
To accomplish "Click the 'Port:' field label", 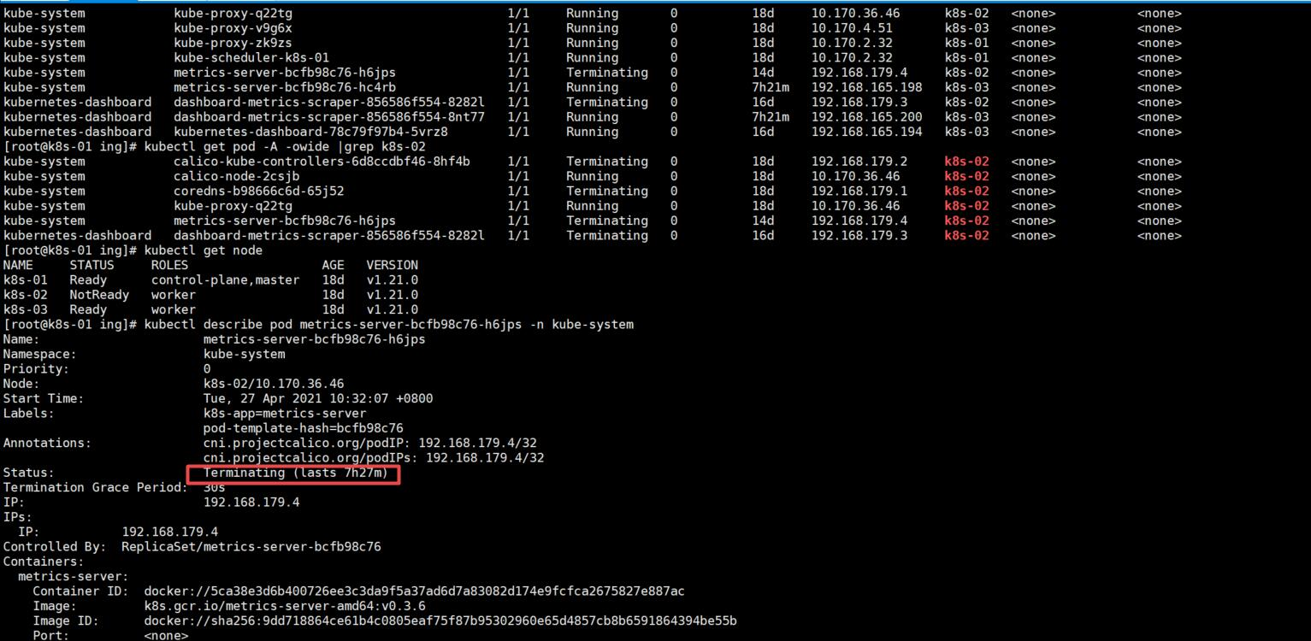I will (51, 635).
